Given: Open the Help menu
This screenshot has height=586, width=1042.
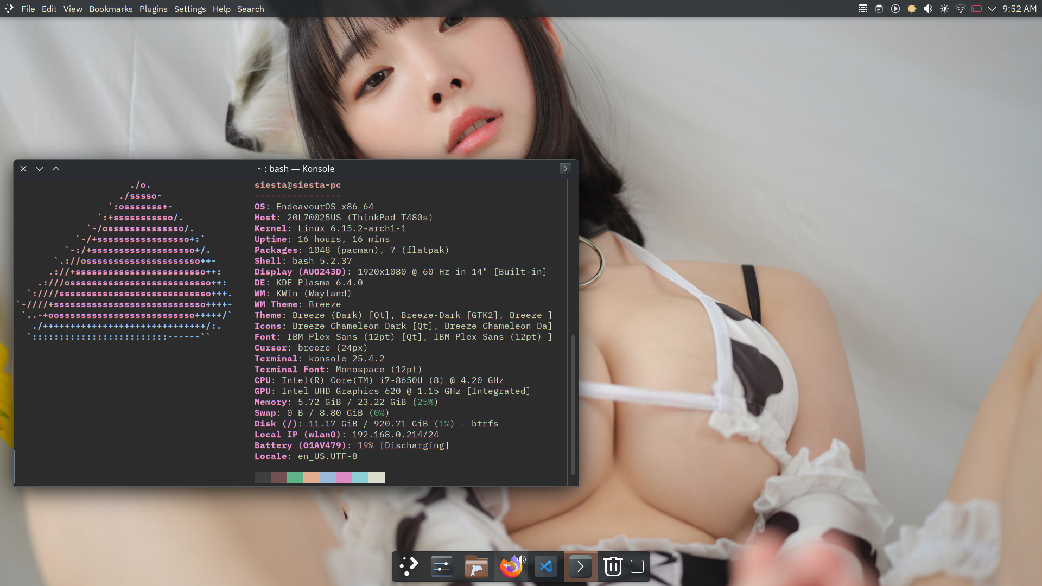Looking at the screenshot, I should tap(221, 9).
